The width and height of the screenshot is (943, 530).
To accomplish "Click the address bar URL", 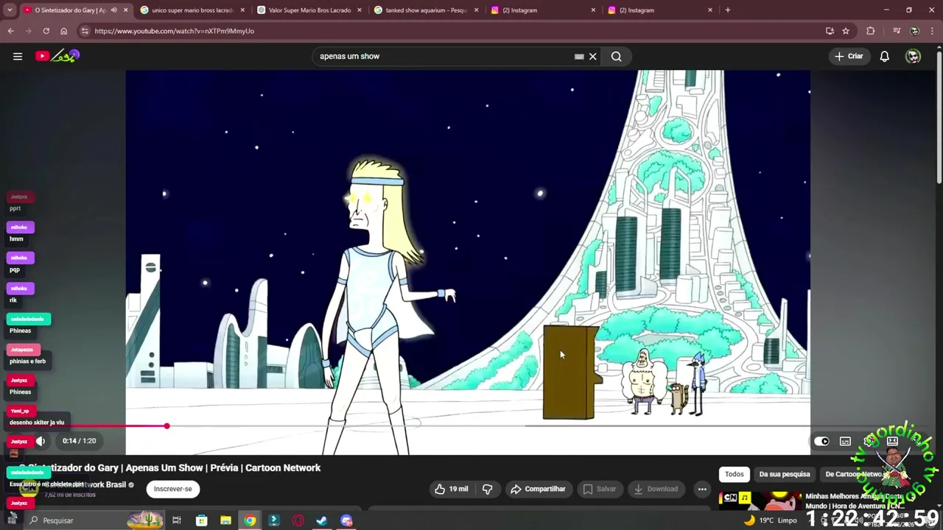I will [174, 31].
